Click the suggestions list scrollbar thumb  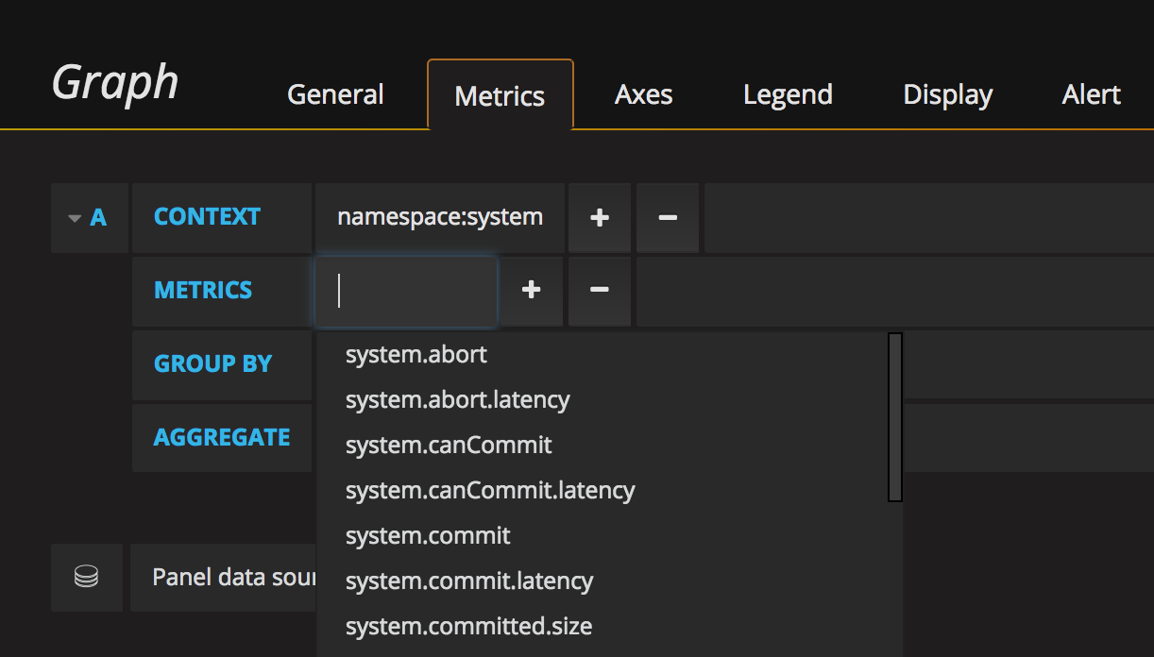(x=895, y=416)
